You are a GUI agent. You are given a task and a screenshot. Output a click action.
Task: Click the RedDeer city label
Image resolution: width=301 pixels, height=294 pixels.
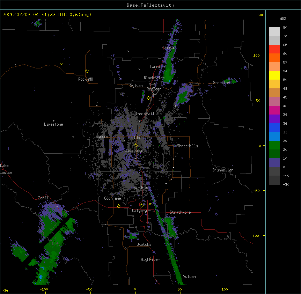point(154,89)
